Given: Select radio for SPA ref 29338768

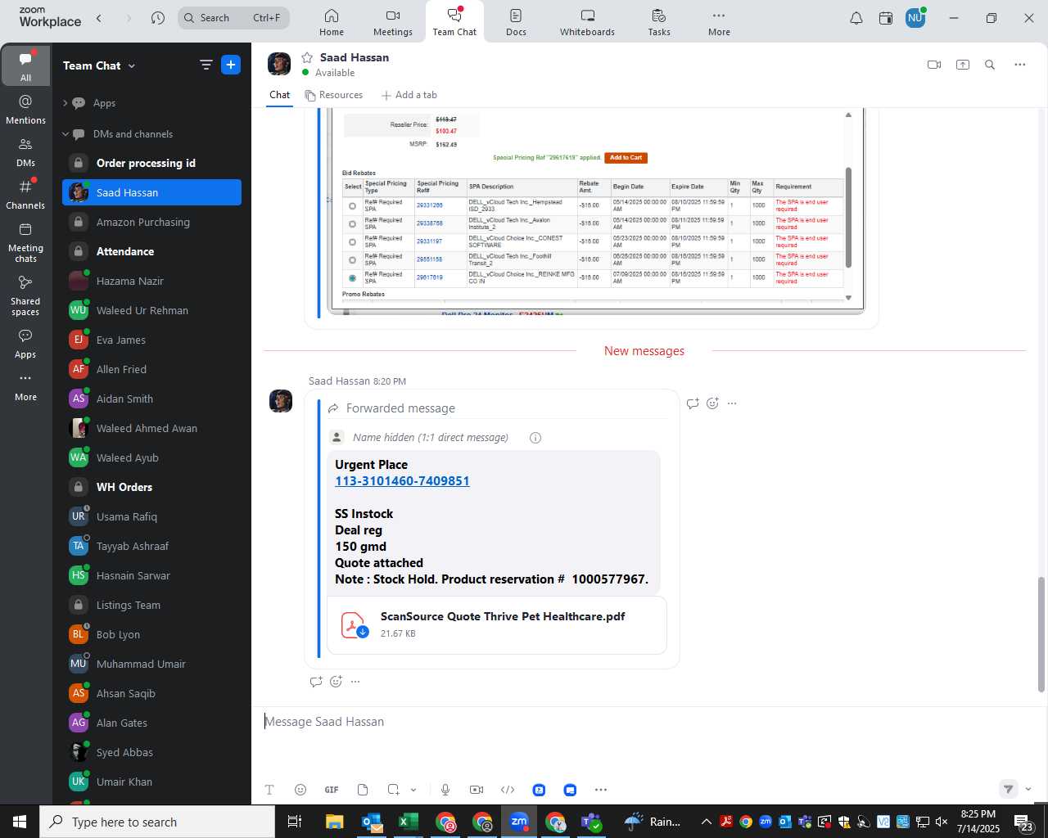Looking at the screenshot, I should pyautogui.click(x=353, y=223).
